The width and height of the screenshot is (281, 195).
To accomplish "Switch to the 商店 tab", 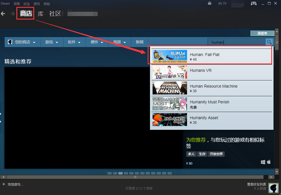I will (x=26, y=13).
